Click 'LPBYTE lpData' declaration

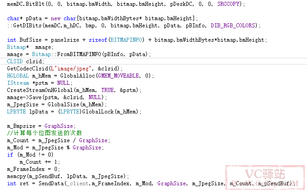point(27,112)
